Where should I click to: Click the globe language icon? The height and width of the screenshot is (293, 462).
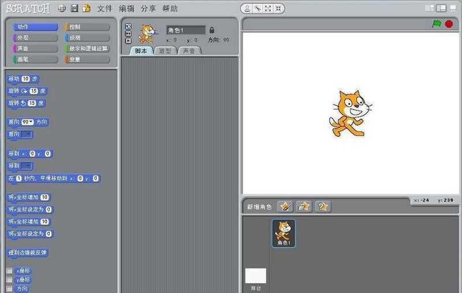[62, 9]
